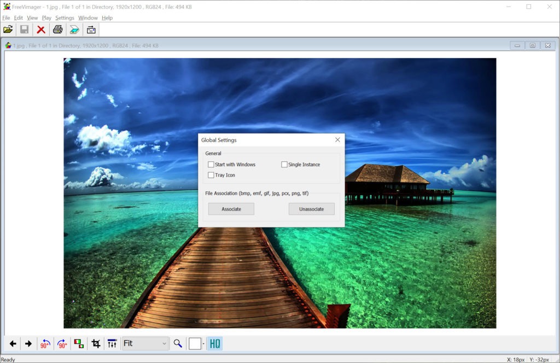Rotate image 90° counterclockwise
Image resolution: width=560 pixels, height=363 pixels.
point(45,344)
